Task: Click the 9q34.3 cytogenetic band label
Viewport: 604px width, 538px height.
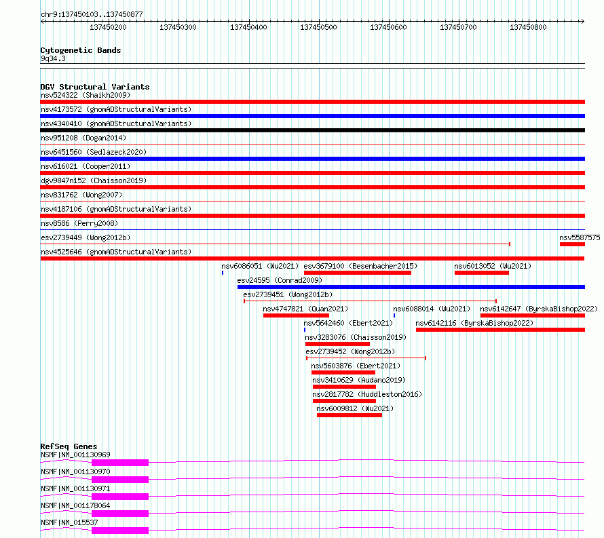Action: [53, 58]
